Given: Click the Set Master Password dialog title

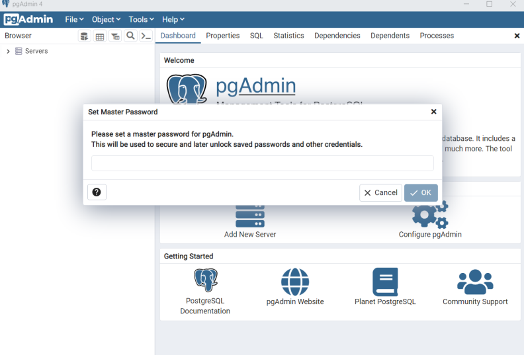Looking at the screenshot, I should point(122,112).
